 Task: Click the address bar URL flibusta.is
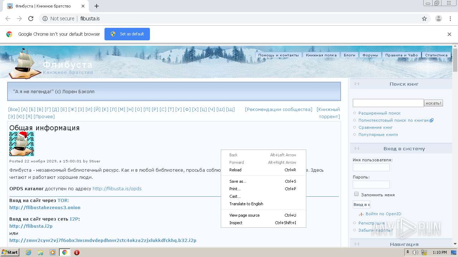click(90, 19)
